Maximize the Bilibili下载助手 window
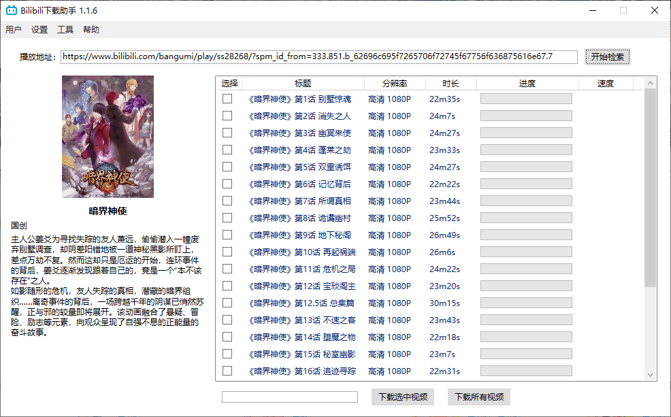 point(623,10)
